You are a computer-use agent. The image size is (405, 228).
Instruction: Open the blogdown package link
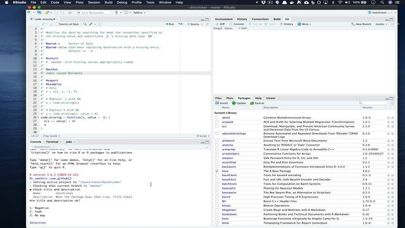[229, 210]
